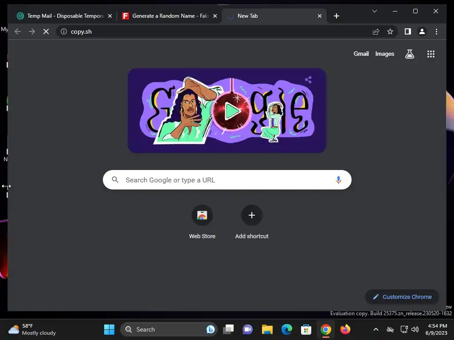Open the Chrome profile icon

tap(422, 31)
